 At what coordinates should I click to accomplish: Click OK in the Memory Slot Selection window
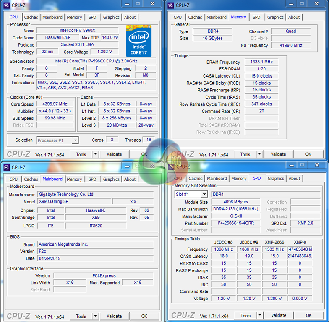308,315
